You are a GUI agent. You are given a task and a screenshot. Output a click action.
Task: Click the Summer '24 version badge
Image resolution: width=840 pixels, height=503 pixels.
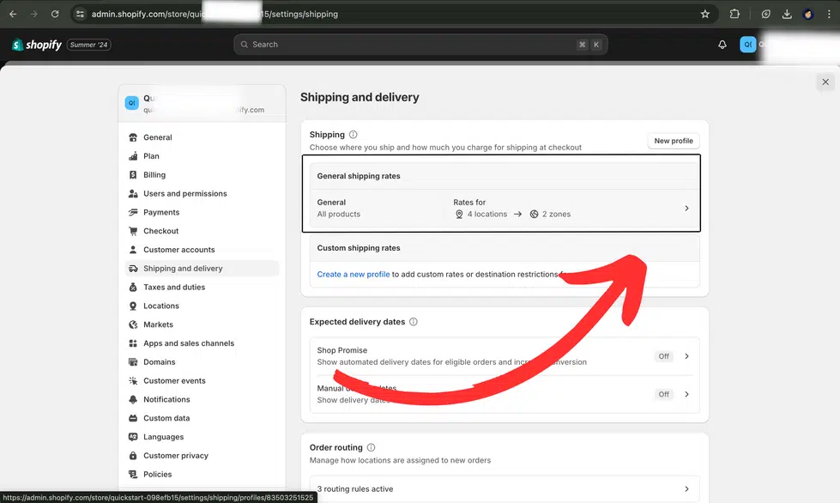click(88, 44)
